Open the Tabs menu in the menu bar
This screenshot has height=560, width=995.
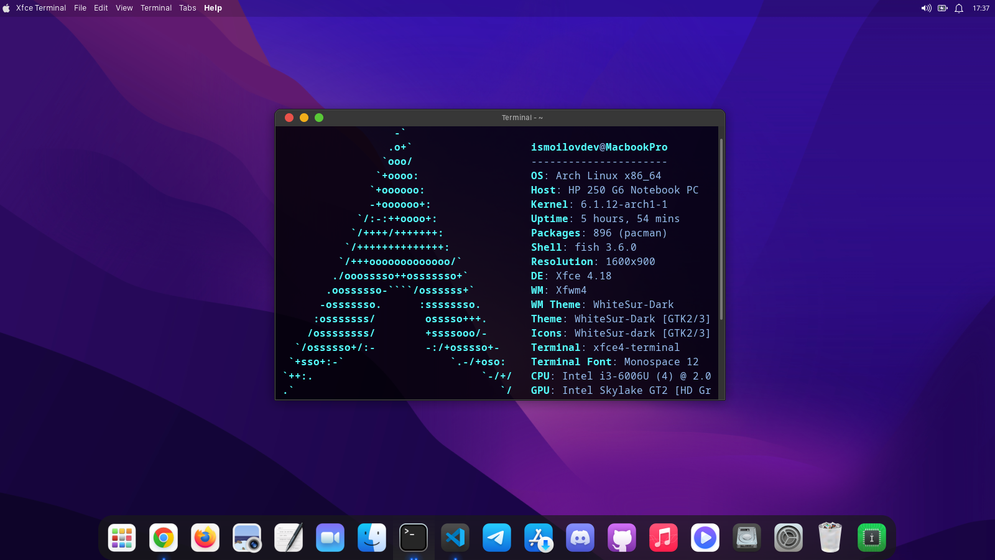pyautogui.click(x=188, y=8)
